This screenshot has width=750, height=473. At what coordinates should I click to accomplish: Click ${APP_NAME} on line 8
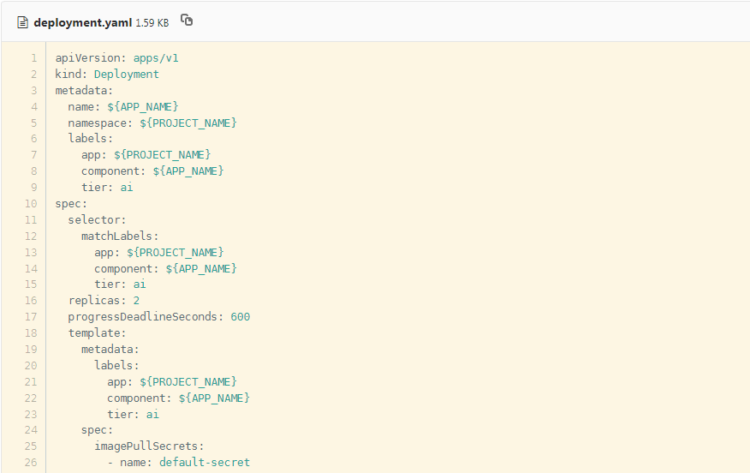[x=188, y=171]
